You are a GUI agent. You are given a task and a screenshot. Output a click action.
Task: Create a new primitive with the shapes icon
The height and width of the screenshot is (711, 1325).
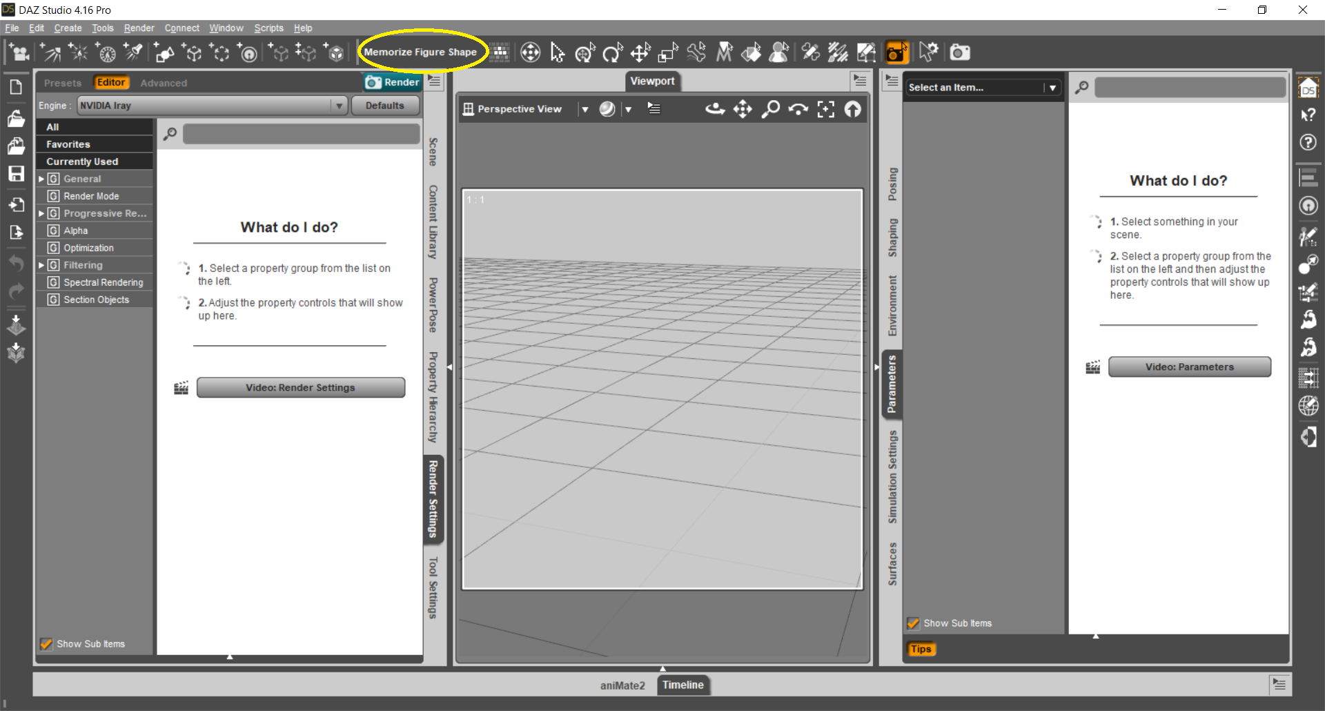164,52
